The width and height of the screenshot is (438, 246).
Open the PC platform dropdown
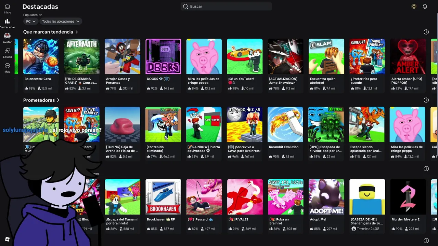(x=30, y=21)
